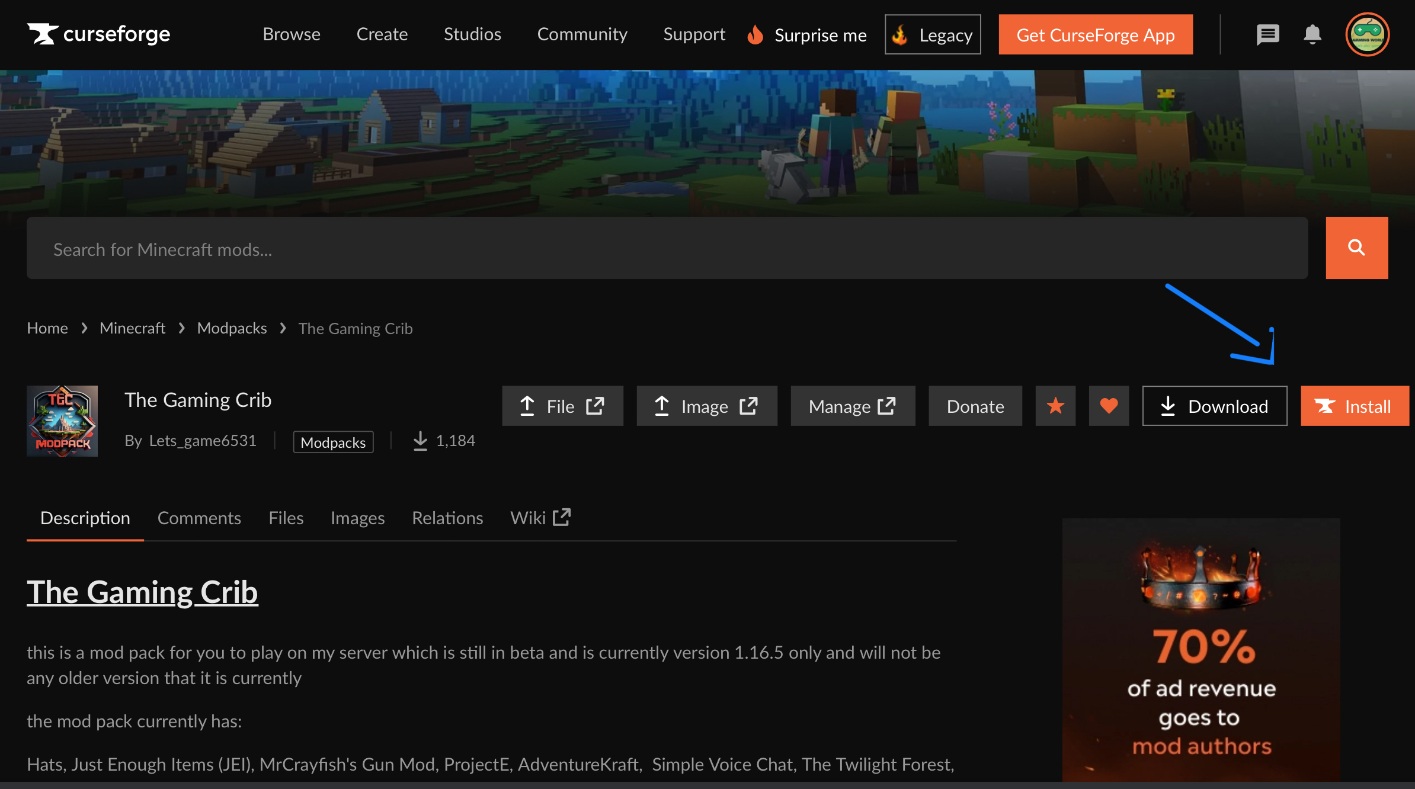Image resolution: width=1415 pixels, height=789 pixels.
Task: Switch to the Comments tab
Action: point(199,518)
